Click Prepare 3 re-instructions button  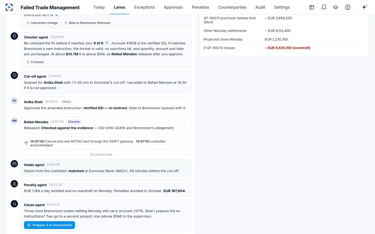tap(49, 225)
